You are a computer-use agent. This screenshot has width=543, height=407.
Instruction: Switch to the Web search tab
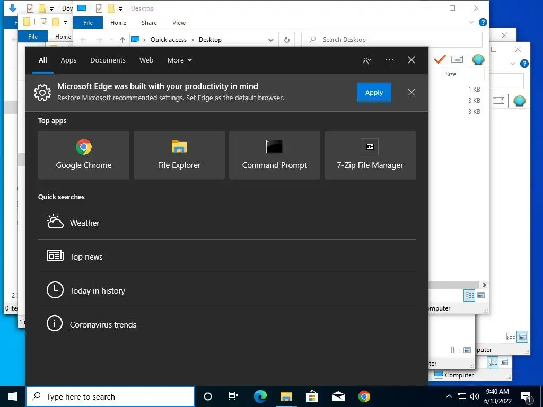coord(146,60)
